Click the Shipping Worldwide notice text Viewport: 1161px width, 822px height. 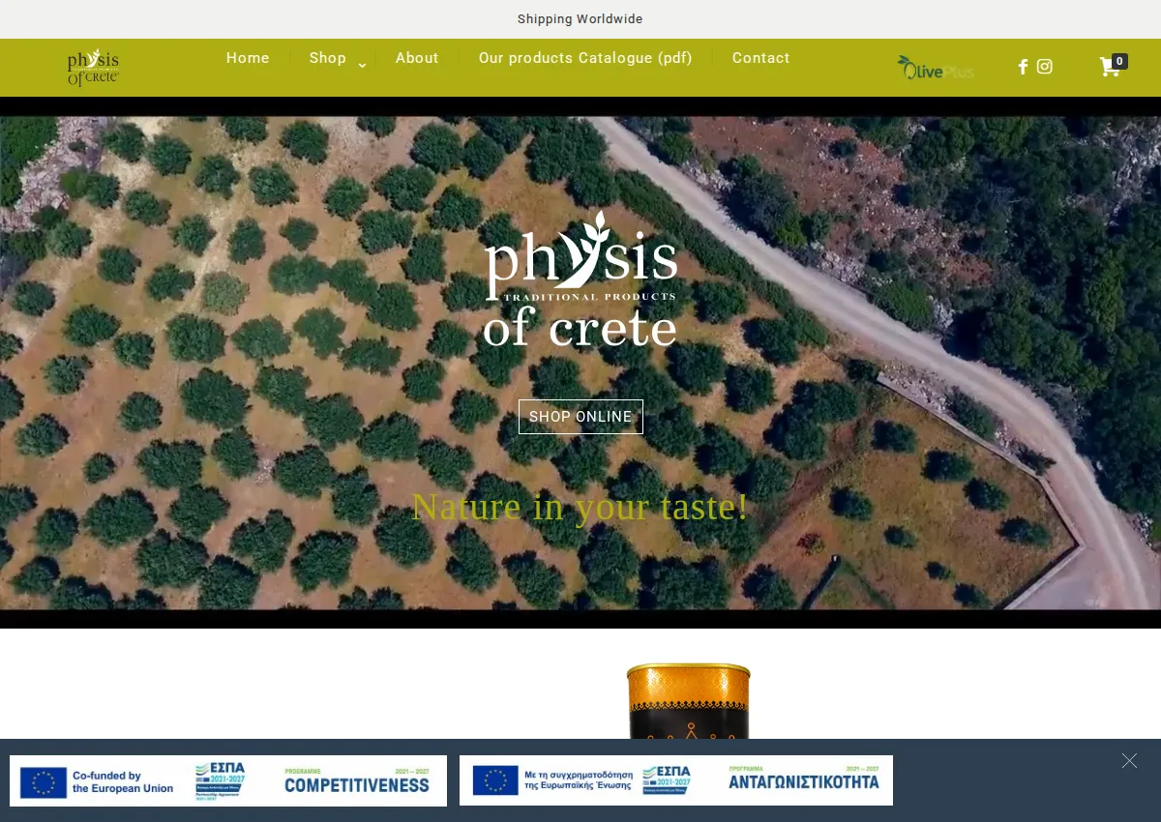(x=580, y=19)
